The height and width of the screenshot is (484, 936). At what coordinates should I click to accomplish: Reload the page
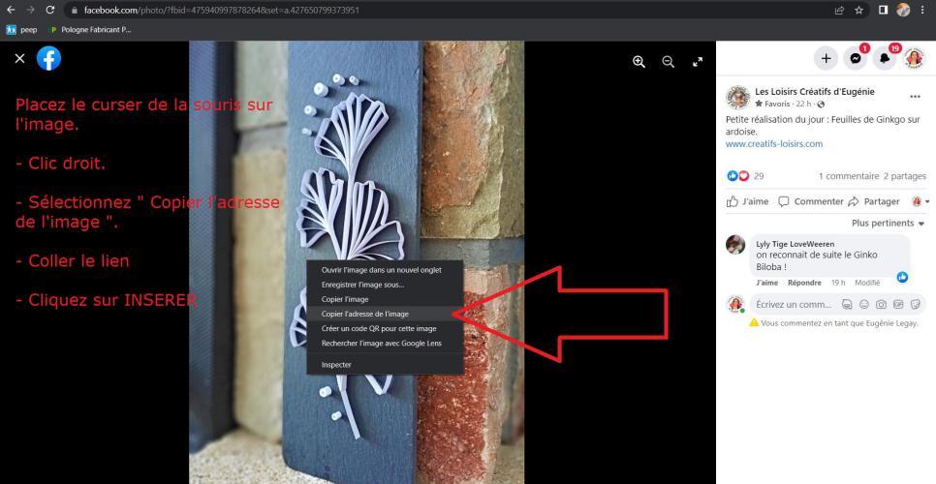[x=50, y=10]
